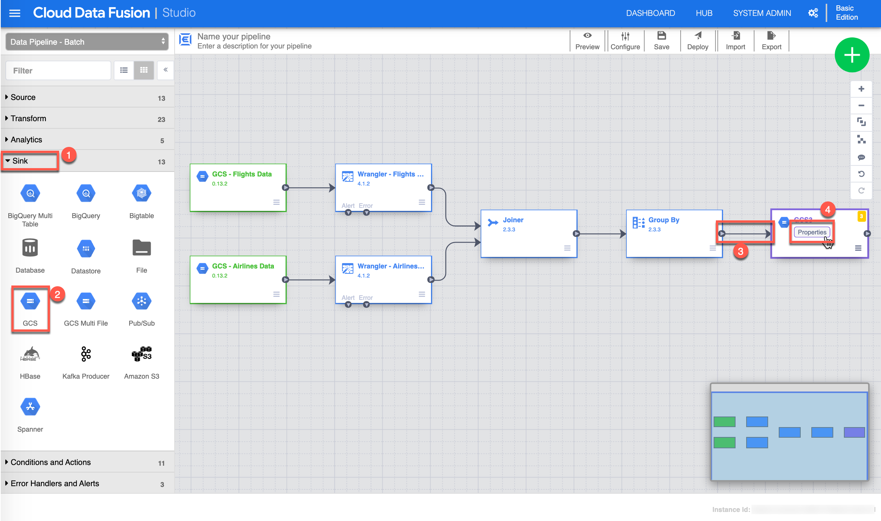Switch plugin palette to list view
This screenshot has width=881, height=521.
pos(124,70)
